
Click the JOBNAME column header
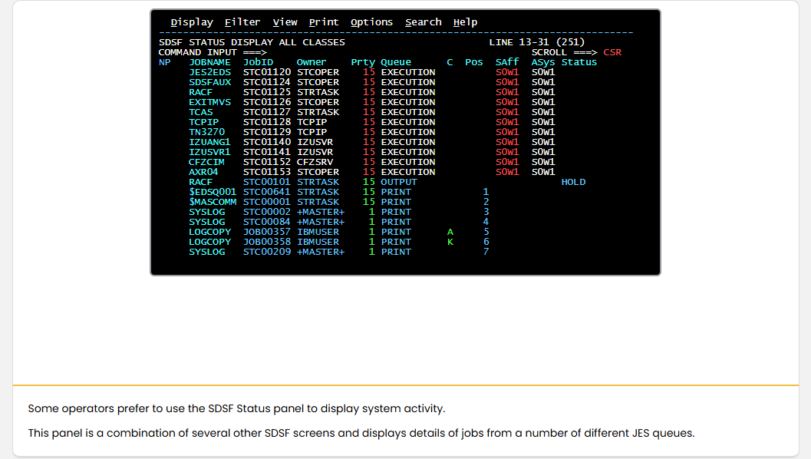coord(209,62)
